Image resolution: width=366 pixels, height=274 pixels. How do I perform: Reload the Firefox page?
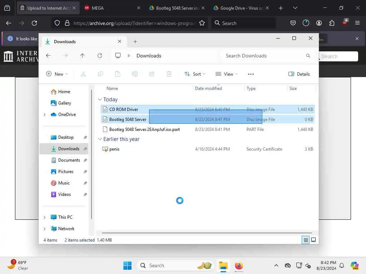[x=34, y=23]
